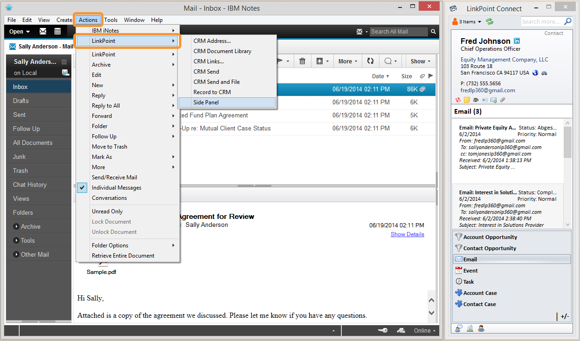
Task: Enable Conversations view in the menu
Action: point(128,198)
